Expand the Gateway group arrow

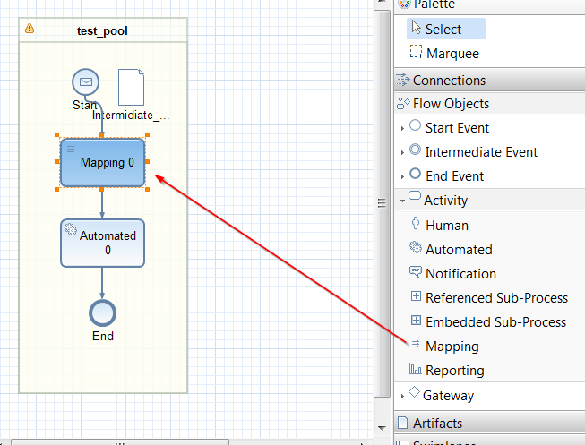402,396
